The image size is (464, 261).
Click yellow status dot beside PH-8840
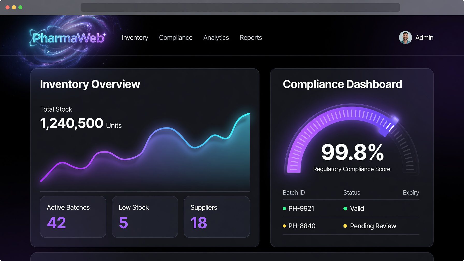pos(284,226)
